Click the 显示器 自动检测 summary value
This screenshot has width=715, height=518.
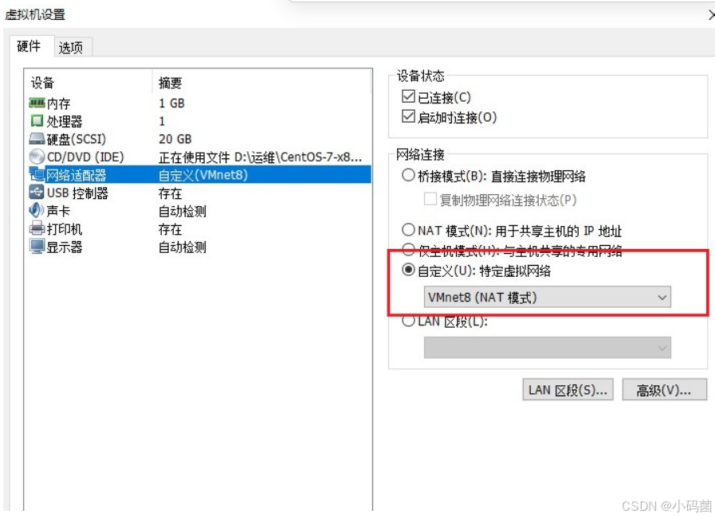[183, 247]
